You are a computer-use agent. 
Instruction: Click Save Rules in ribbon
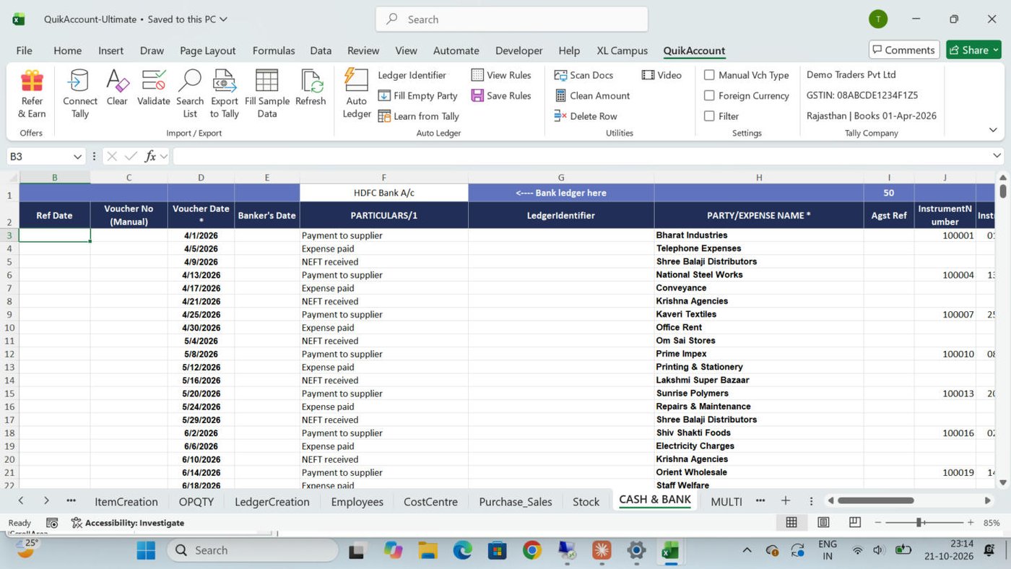(x=501, y=95)
